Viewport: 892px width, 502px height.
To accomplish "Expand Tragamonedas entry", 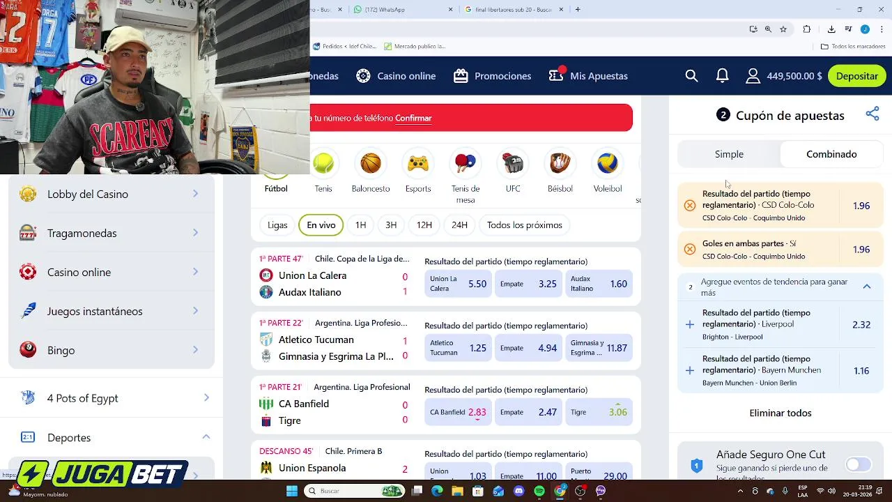I will coord(111,233).
